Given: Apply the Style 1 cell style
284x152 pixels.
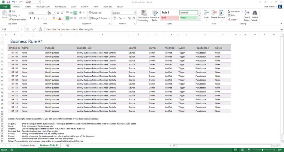Looking at the screenshot, I should (x=170, y=12).
